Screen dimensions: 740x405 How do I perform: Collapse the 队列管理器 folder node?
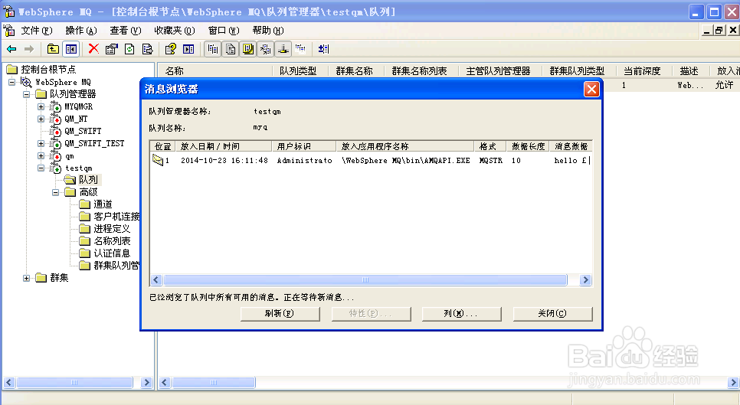tap(26, 94)
